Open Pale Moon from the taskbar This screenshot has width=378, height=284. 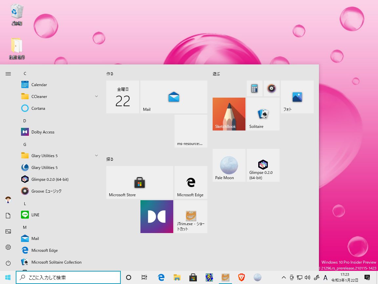tap(258, 277)
